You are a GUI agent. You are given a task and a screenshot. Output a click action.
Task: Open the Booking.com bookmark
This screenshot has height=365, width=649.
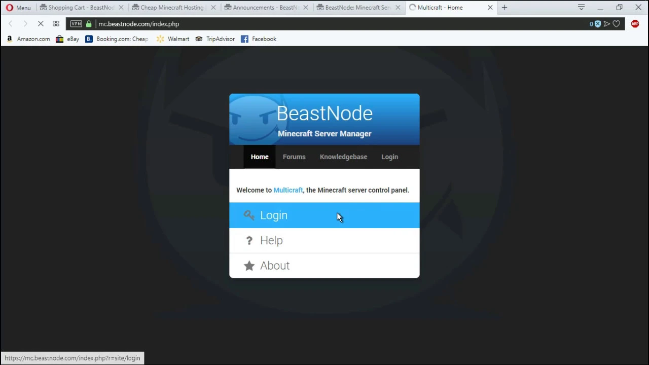(117, 39)
